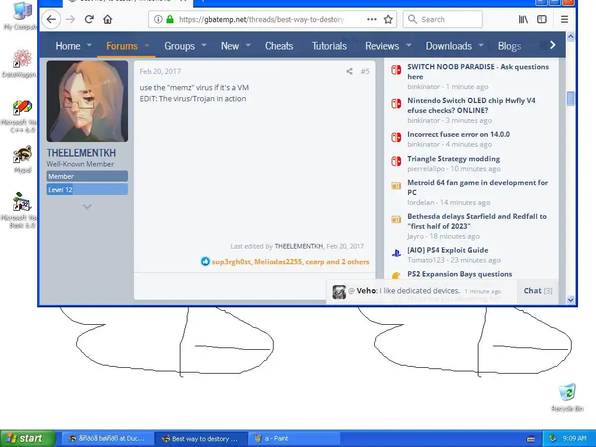Open the Reviews navigation item

click(382, 46)
